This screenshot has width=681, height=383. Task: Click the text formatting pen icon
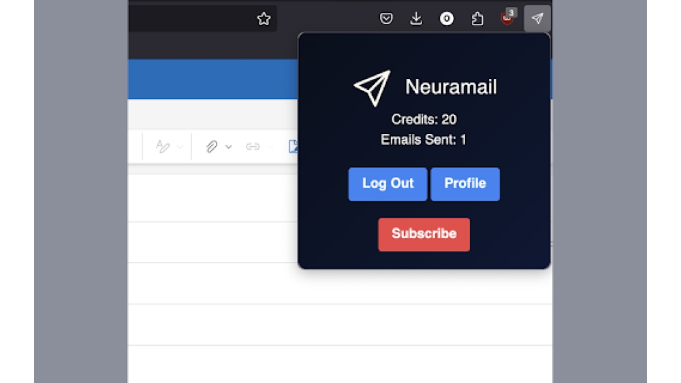click(x=163, y=147)
